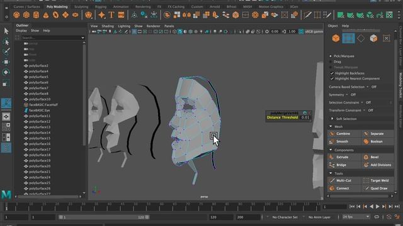
Task: Select the vertex selection diamond icon
Action: click(x=361, y=38)
